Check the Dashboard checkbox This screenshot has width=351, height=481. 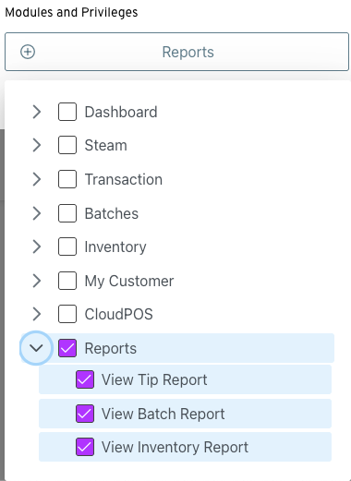67,112
